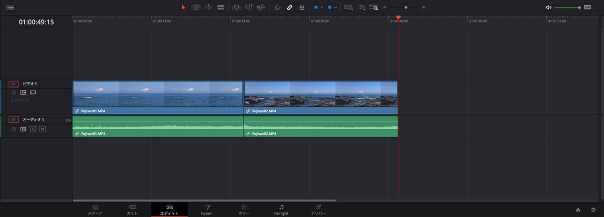Select the Blade edit mode tool
This screenshot has height=217, width=604.
221,7
